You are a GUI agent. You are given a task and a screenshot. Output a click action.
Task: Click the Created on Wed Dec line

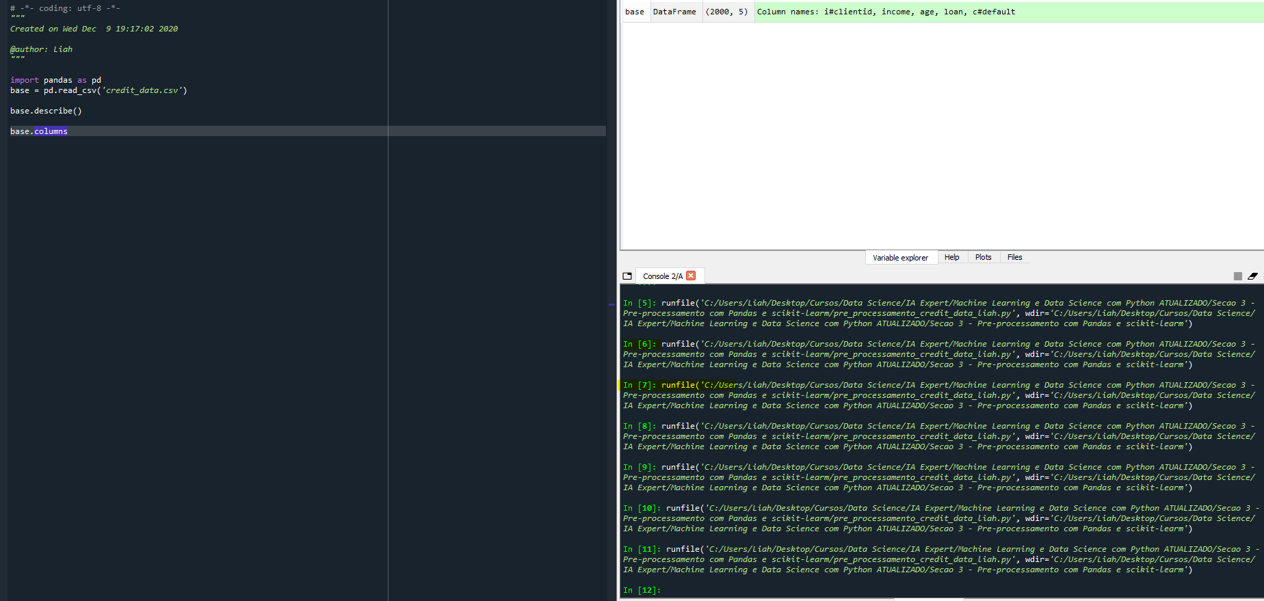(94, 29)
